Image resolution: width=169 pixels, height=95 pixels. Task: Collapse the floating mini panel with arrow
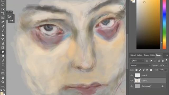pyautogui.click(x=13, y=15)
